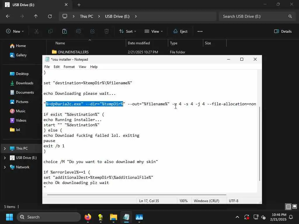Sort by Type column header

tap(173, 43)
